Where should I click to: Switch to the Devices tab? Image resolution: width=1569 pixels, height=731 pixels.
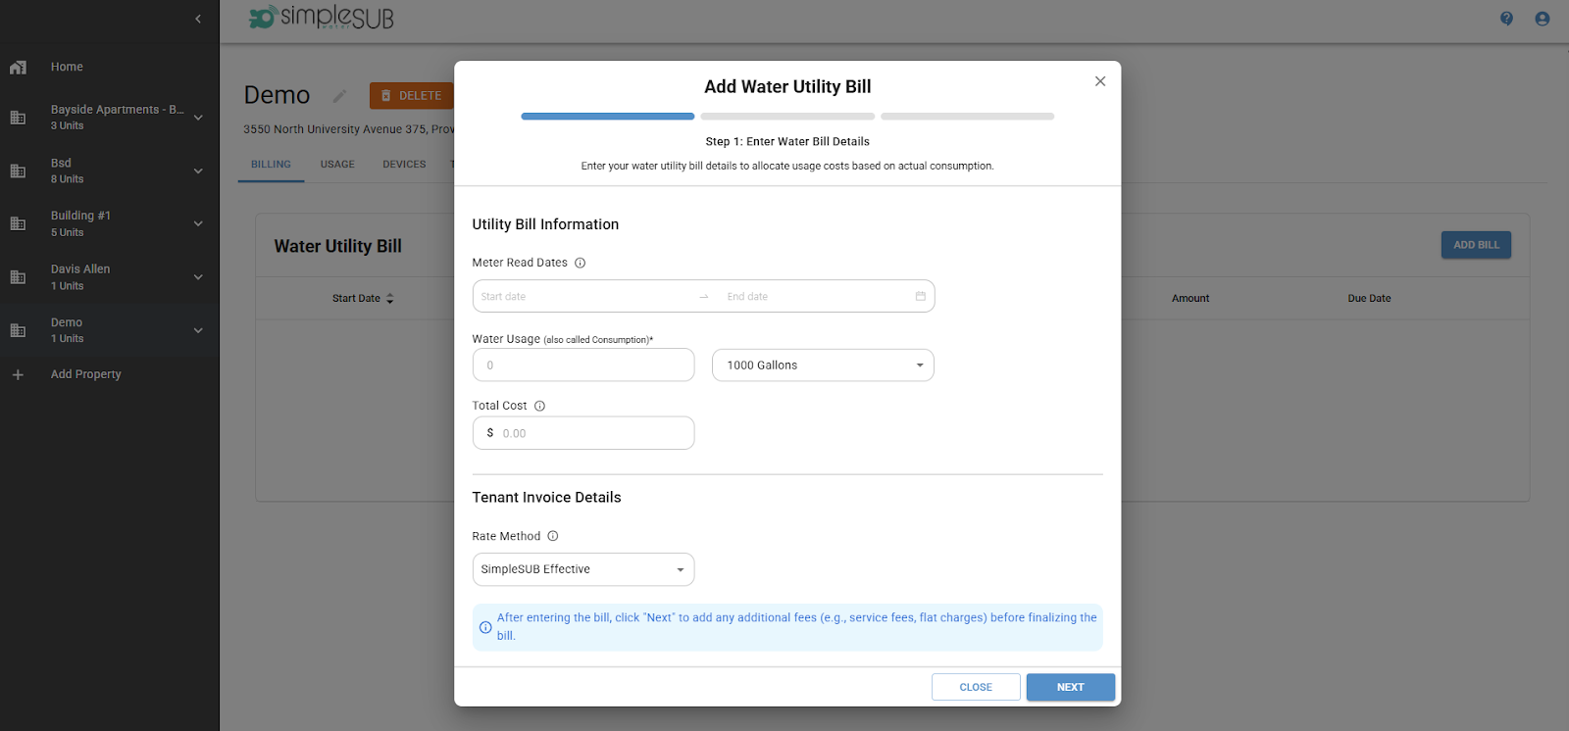[404, 165]
